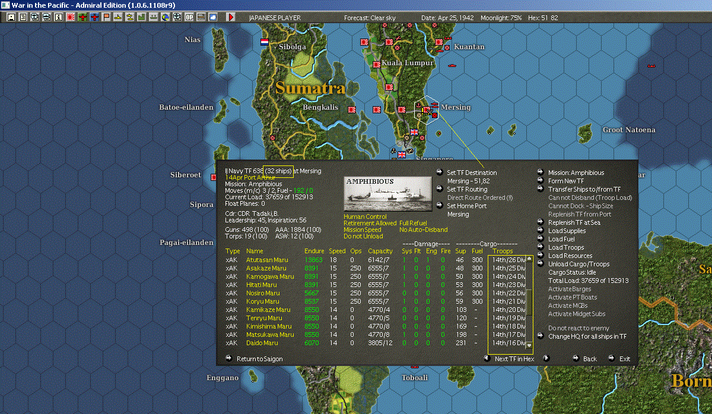Select Form New TF

tap(566, 181)
